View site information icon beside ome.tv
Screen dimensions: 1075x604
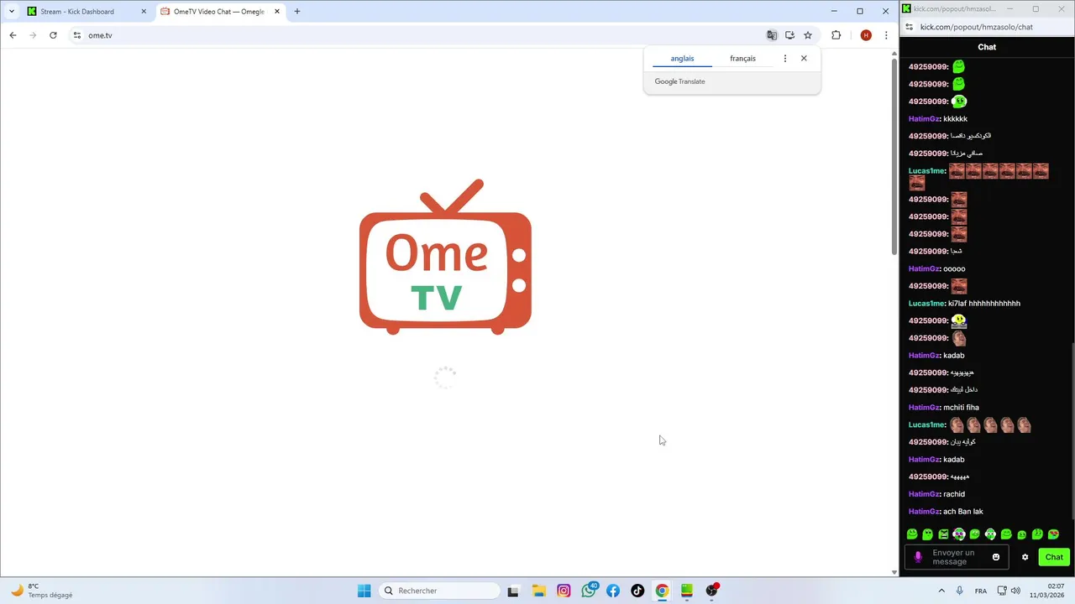coord(76,35)
